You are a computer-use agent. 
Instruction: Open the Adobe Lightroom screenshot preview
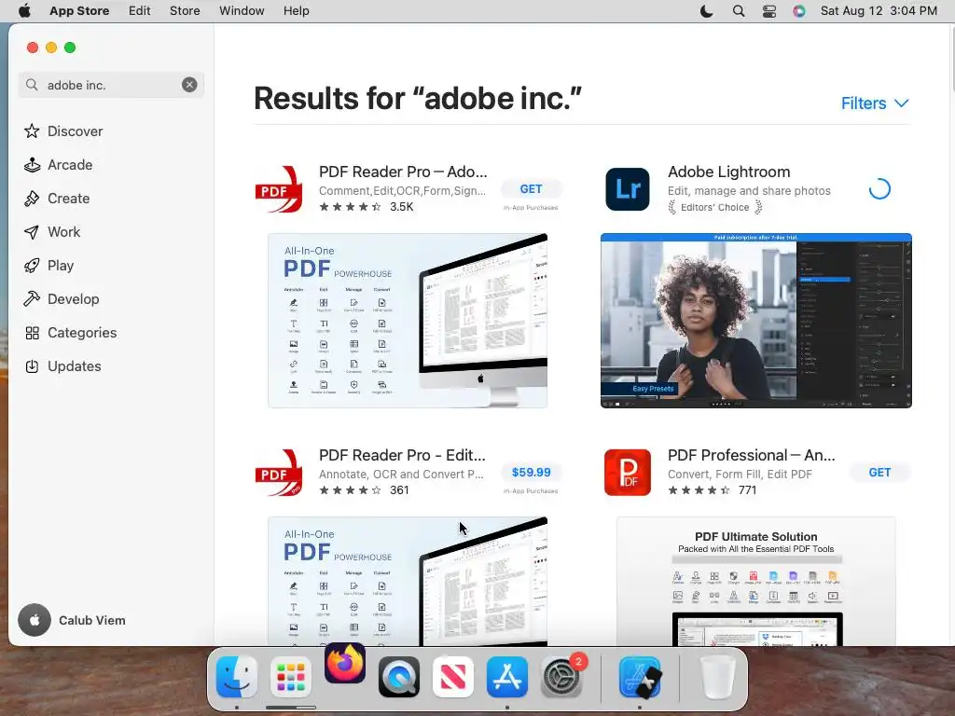pyautogui.click(x=755, y=321)
